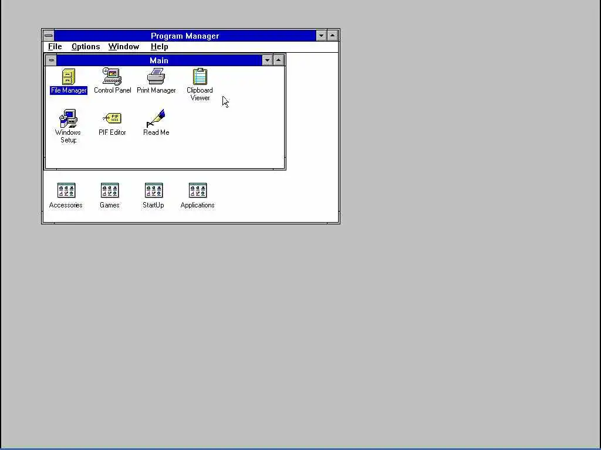Open the Window menu
The image size is (601, 450).
(123, 47)
